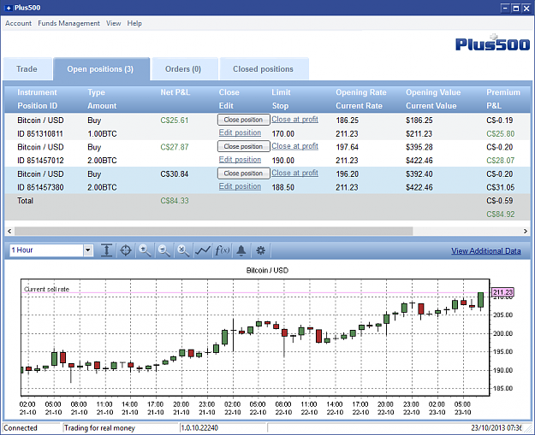This screenshot has width=535, height=435.
Task: Zoom in on the Bitcoin chart
Action: pyautogui.click(x=145, y=250)
